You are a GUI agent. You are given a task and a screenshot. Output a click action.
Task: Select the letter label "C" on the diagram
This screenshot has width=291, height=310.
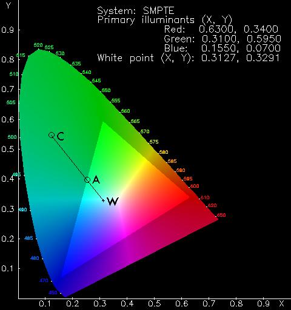pos(61,136)
